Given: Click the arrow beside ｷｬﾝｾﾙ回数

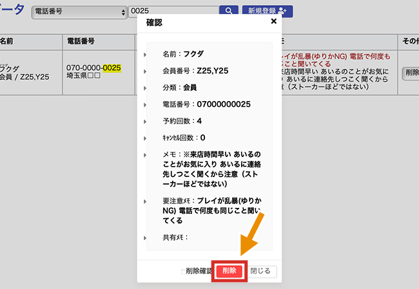Looking at the screenshot, I should coord(145,138).
